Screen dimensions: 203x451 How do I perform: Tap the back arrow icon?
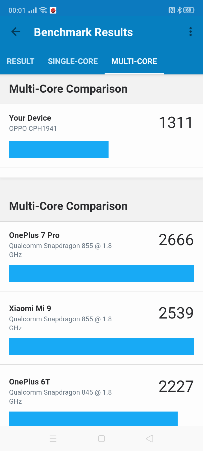(16, 32)
